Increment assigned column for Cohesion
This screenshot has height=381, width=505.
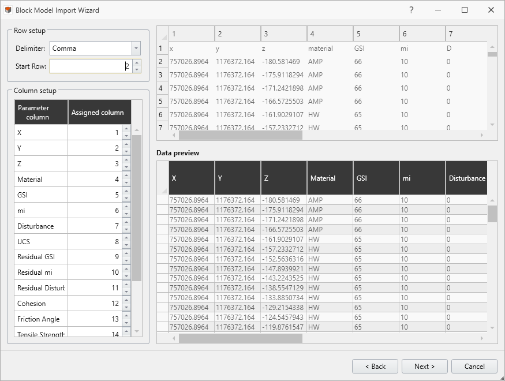[126, 300]
